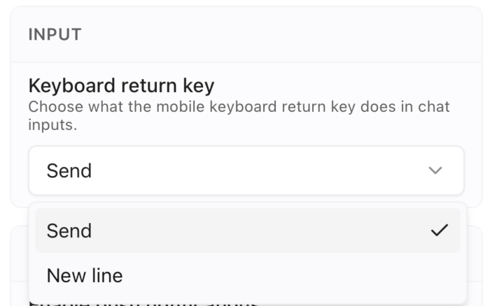Viewport: 483px width, 306px height.
Task: Click the word "line" in the New line option
Action: (106, 275)
